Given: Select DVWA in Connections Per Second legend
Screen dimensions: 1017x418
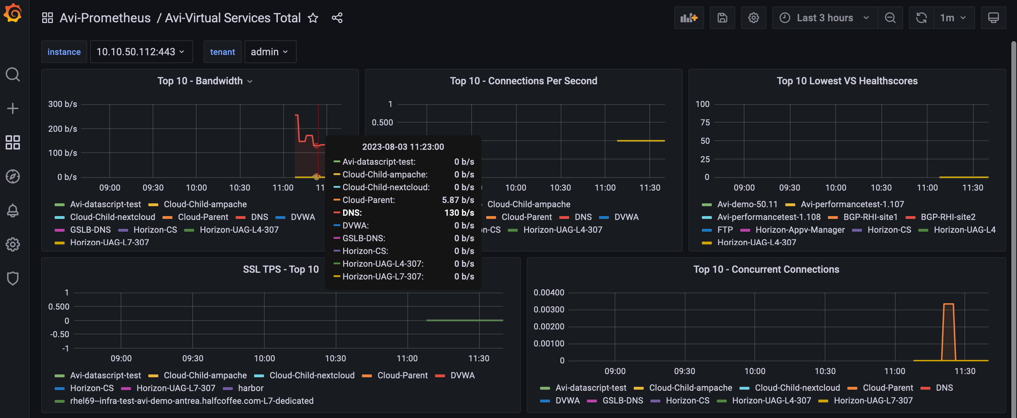Looking at the screenshot, I should click(x=626, y=217).
